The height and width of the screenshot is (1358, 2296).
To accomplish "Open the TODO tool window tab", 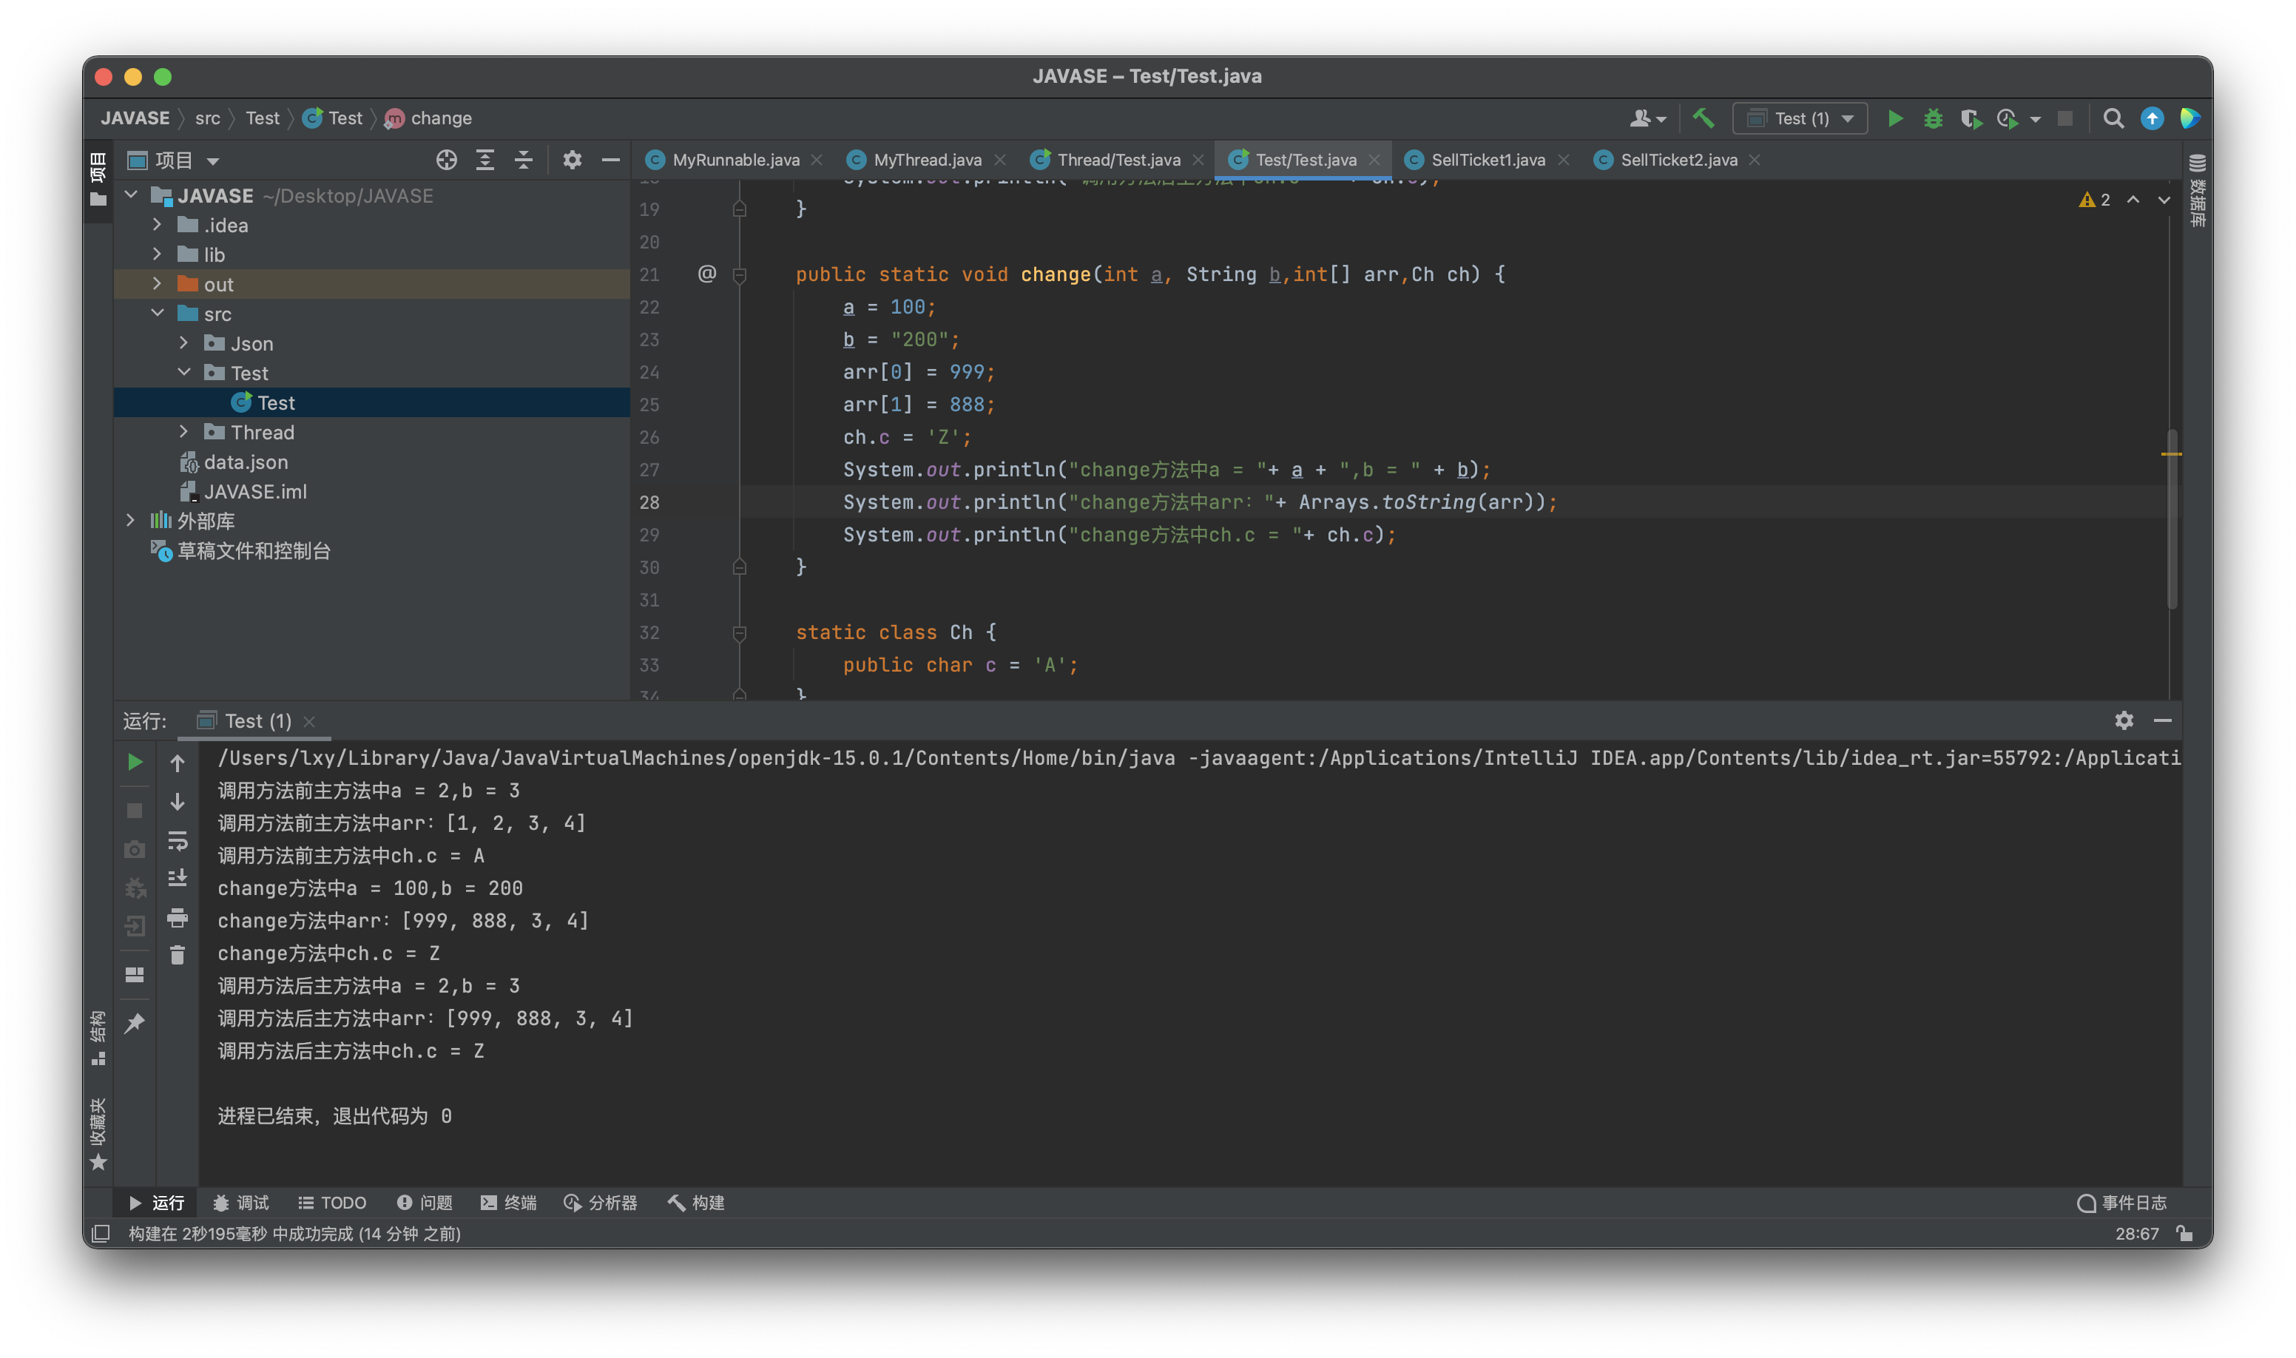I will (332, 1203).
